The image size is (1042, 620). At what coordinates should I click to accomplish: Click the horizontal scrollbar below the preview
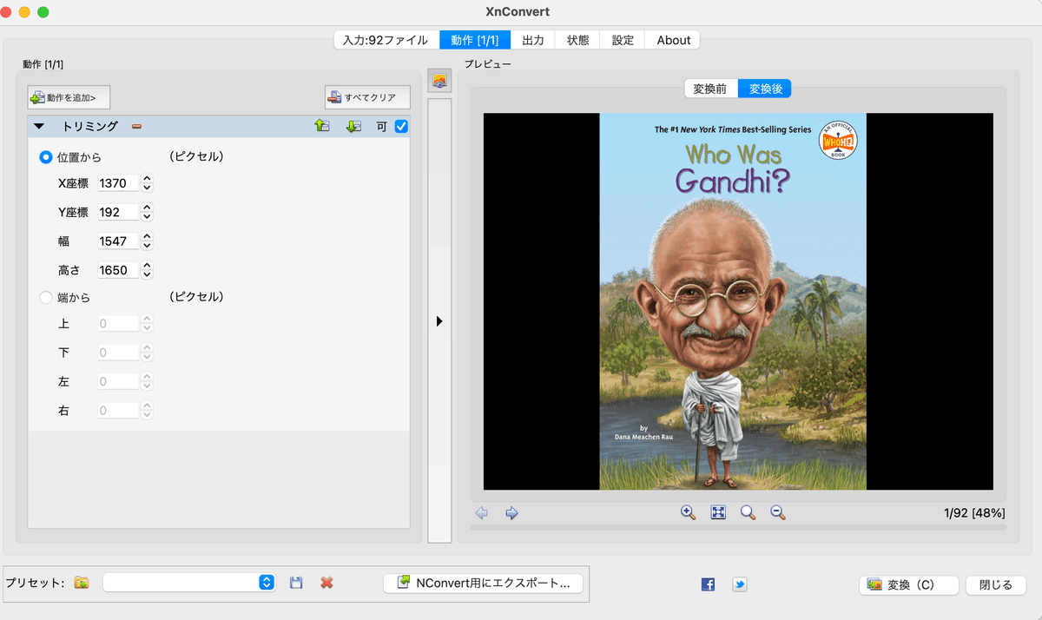tap(738, 527)
